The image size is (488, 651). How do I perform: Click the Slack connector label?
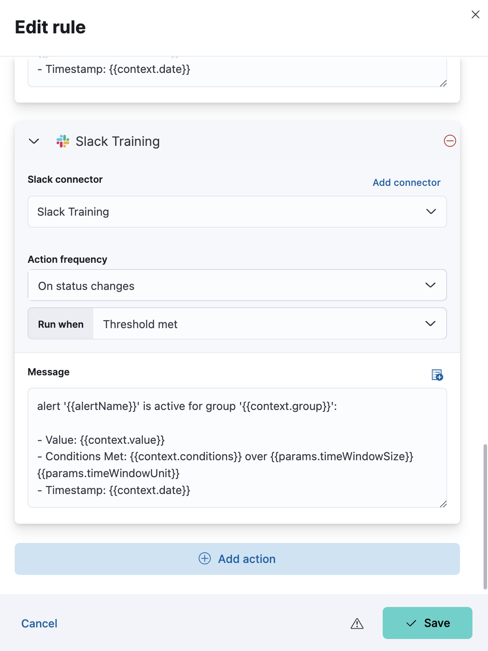click(65, 179)
